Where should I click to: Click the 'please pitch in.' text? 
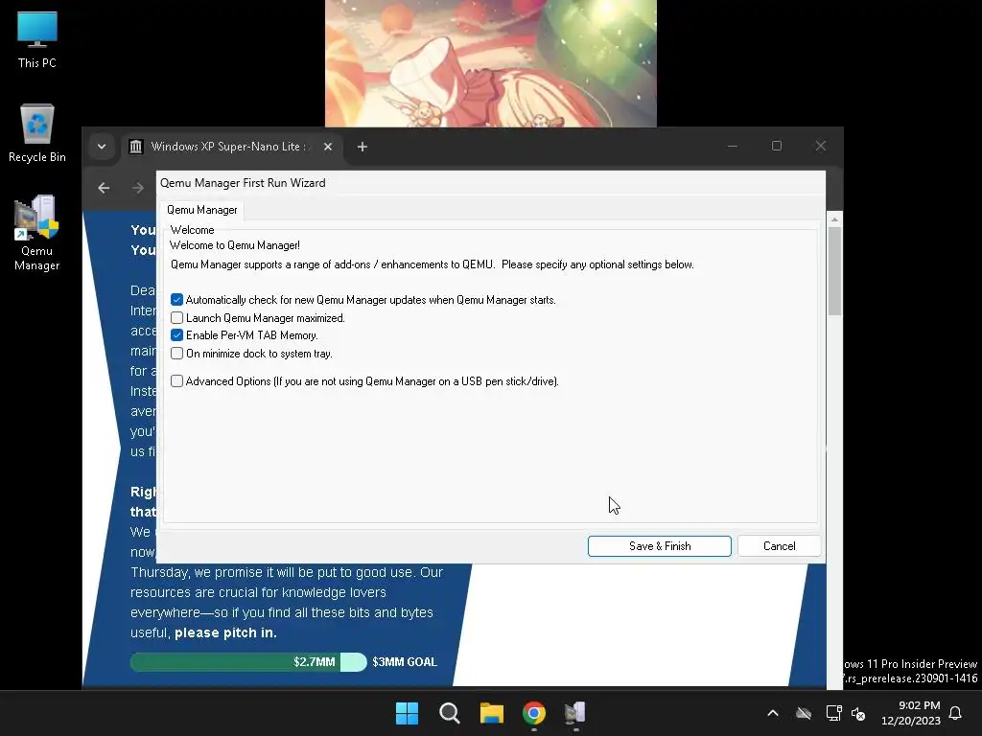pos(225,632)
